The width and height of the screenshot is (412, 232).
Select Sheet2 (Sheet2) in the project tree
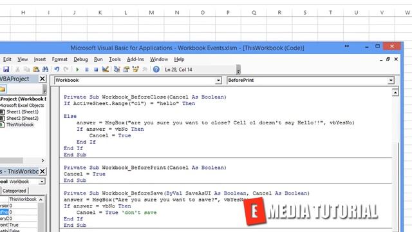(23, 119)
